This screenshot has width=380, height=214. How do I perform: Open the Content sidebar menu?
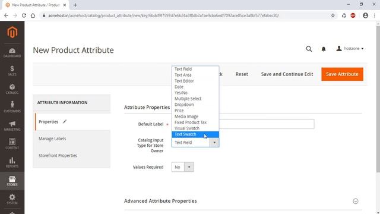12,144
